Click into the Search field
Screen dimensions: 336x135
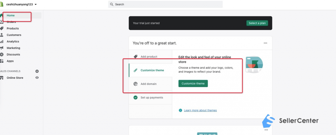tap(165, 4)
